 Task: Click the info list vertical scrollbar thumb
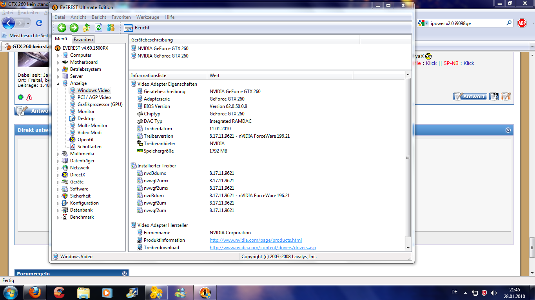(x=408, y=157)
